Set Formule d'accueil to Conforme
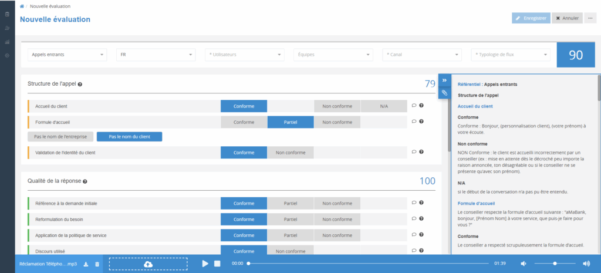The height and width of the screenshot is (273, 601). click(244, 122)
